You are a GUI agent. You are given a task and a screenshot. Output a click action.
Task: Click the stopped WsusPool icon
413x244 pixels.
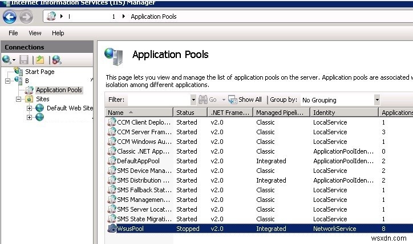pos(112,229)
